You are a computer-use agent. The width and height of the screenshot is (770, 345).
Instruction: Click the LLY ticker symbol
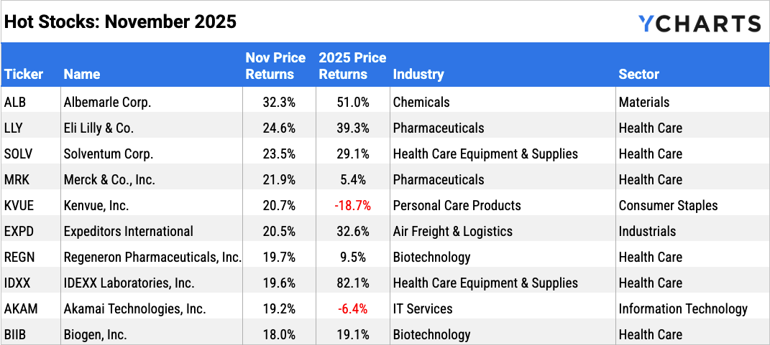tap(15, 128)
